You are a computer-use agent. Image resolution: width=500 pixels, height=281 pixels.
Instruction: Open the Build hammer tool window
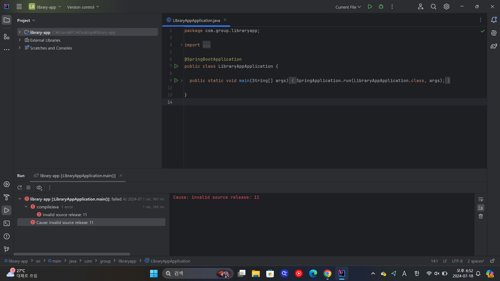pos(7,197)
